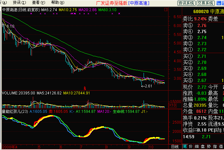Image resolution: width=224 pixels, height=150 pixels.
Task: Click the MA60:3.10 indicator label
Action: [x=107, y=10]
